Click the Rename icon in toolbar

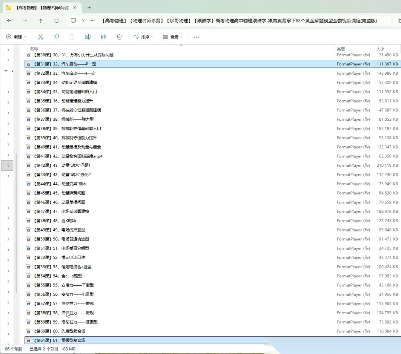(88, 37)
